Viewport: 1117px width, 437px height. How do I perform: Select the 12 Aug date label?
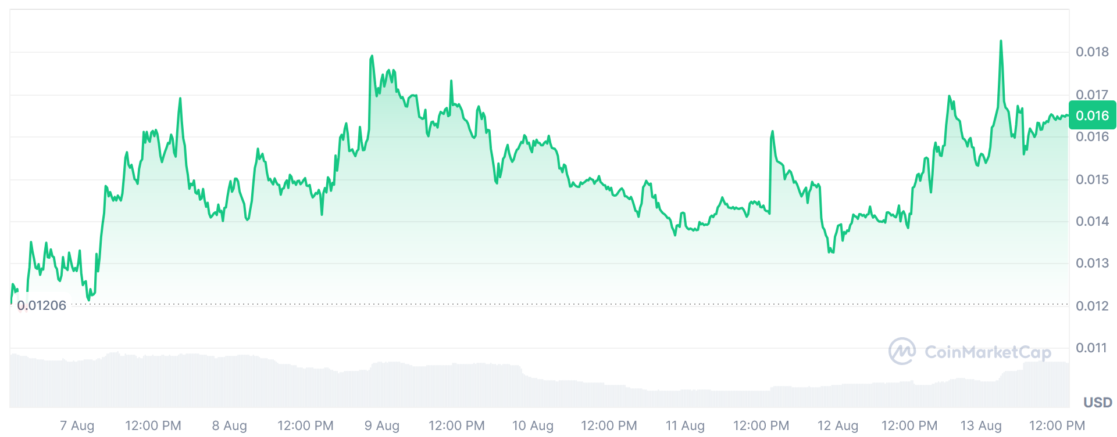(x=837, y=425)
